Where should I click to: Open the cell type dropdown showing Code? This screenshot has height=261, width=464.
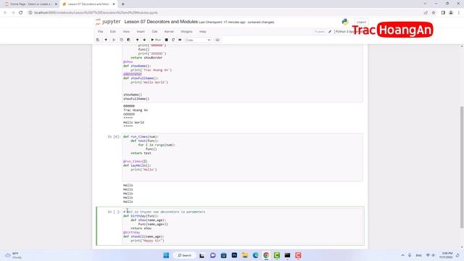(x=198, y=40)
